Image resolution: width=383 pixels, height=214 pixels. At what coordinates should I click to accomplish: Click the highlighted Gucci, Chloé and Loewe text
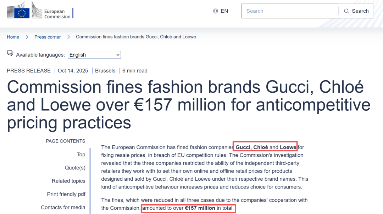266,147
